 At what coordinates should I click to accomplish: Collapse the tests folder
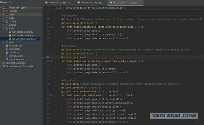(x=4, y=28)
